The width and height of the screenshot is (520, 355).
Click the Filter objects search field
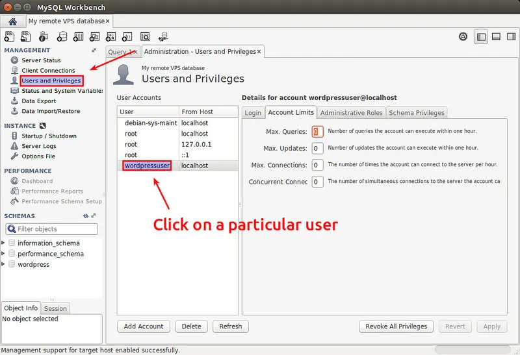coord(56,229)
